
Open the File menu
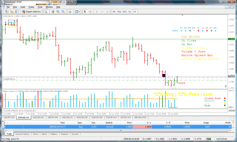[x=8, y=7]
